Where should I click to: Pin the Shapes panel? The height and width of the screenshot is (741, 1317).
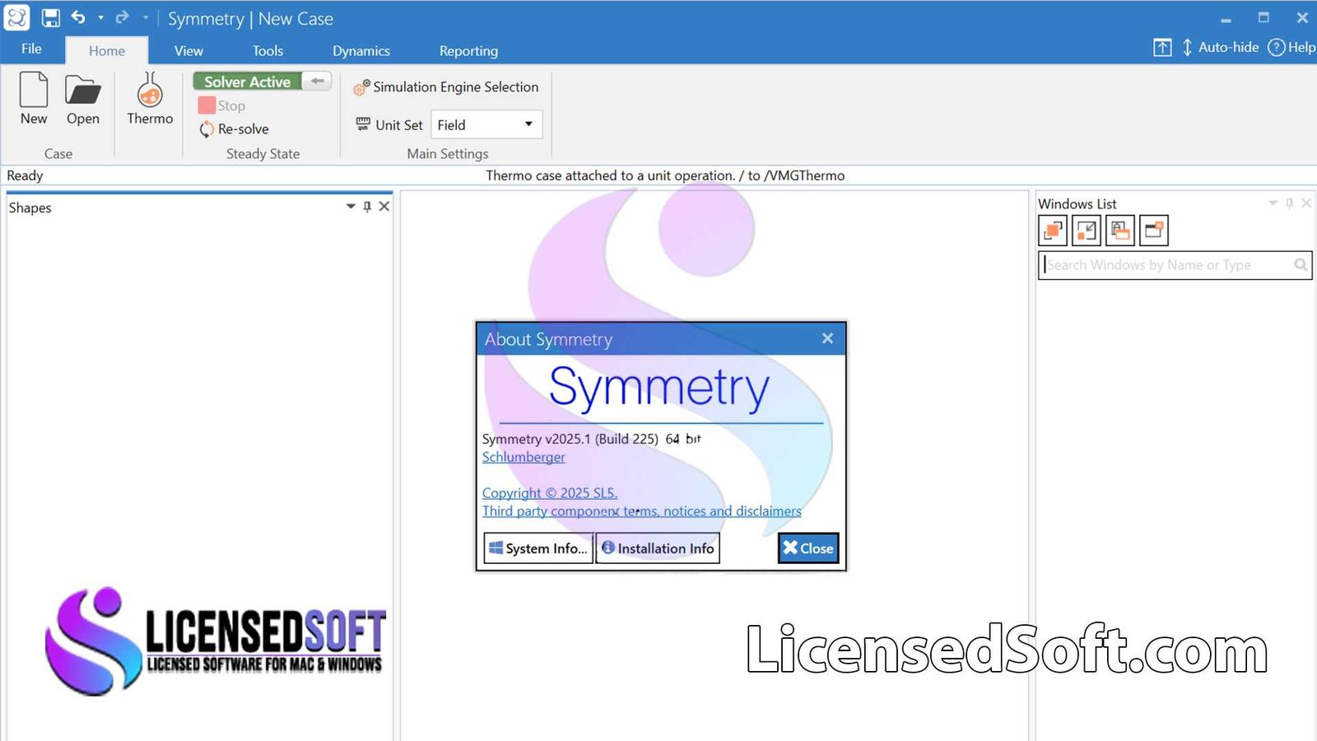367,207
